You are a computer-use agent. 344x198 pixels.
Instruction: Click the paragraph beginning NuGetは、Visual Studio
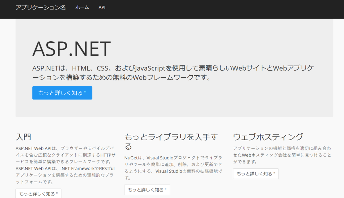pos(173,168)
